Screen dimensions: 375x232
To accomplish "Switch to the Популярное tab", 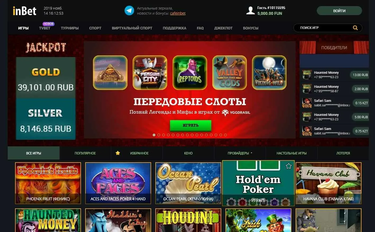I will (85, 153).
